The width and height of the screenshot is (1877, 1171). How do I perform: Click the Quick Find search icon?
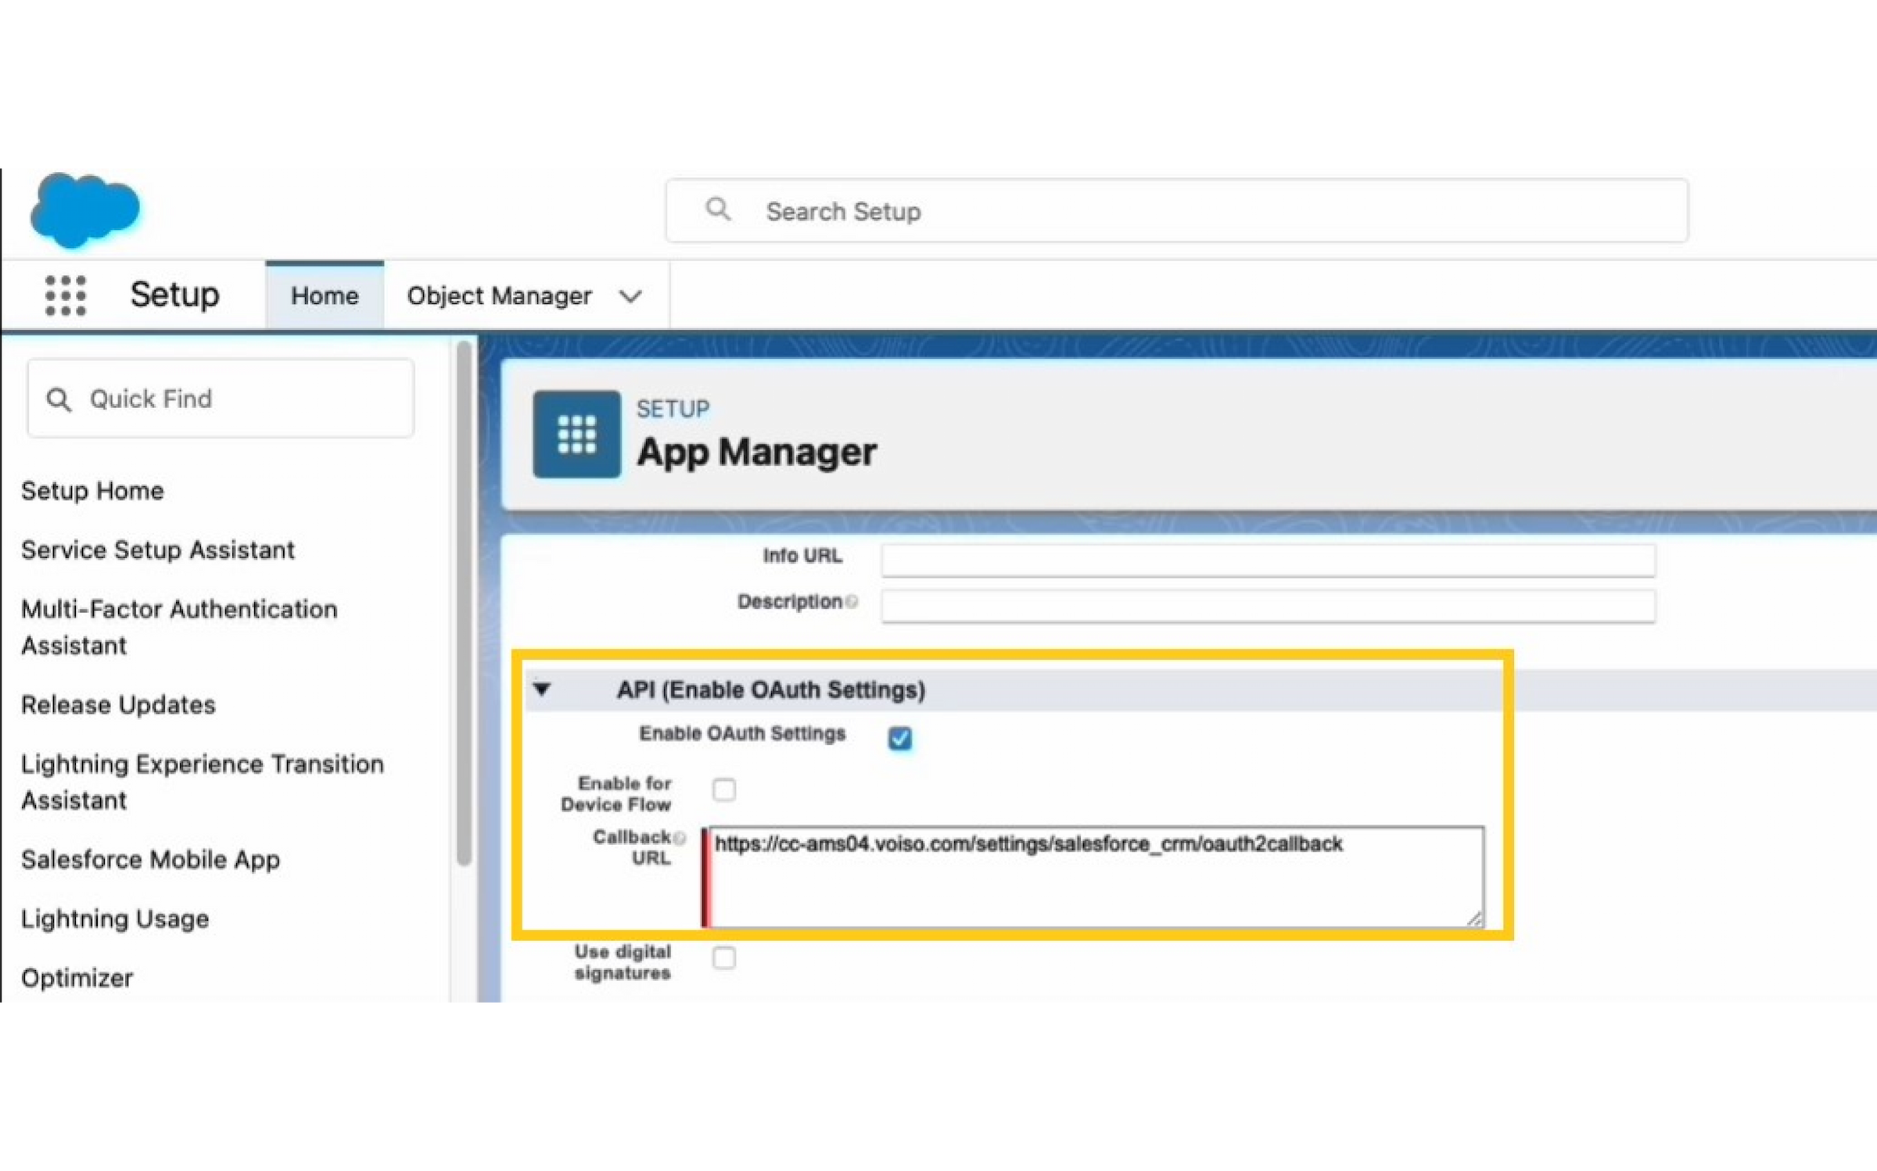pyautogui.click(x=59, y=398)
